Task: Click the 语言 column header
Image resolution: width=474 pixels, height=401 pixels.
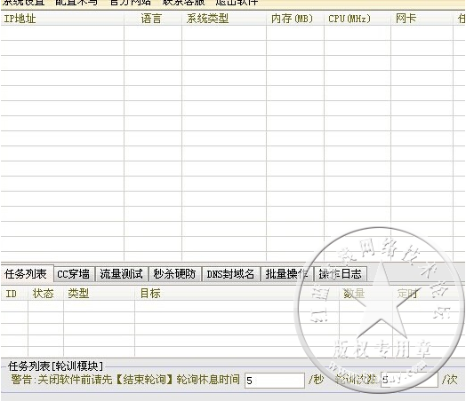Action: tap(153, 19)
